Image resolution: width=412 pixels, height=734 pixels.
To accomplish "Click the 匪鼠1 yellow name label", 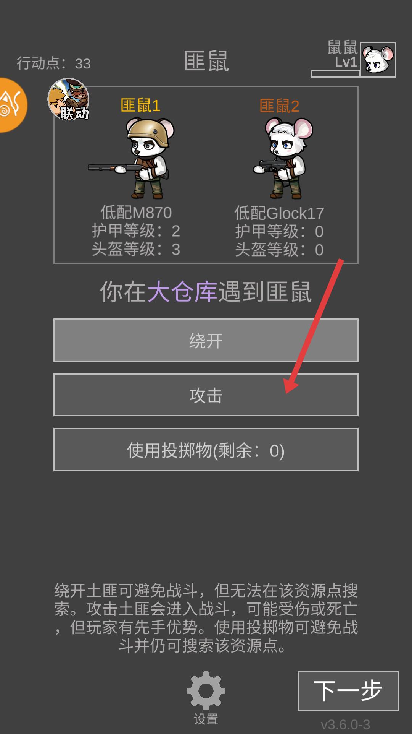I will point(140,106).
